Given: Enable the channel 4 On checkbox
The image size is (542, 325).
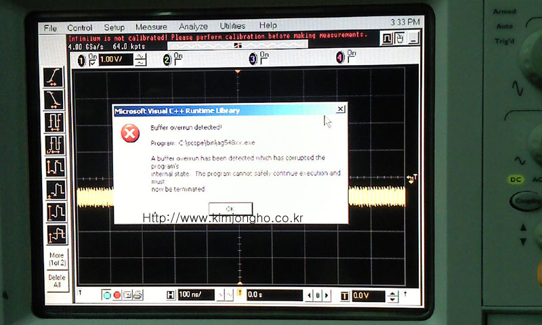Looking at the screenshot, I should tap(350, 57).
